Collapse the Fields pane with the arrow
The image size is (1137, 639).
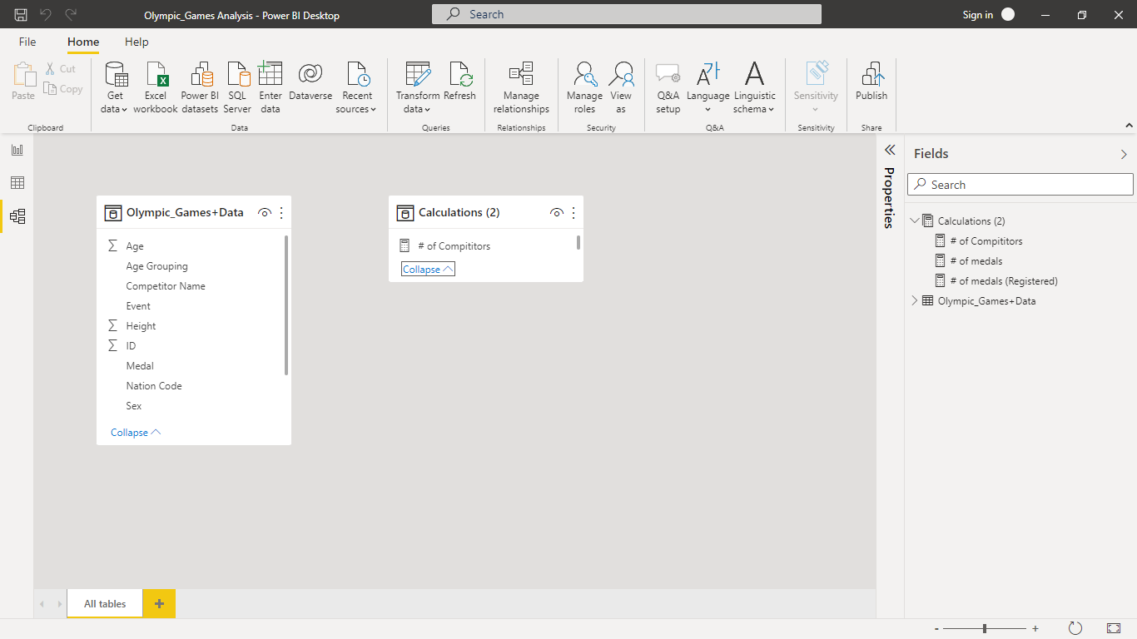point(1124,153)
